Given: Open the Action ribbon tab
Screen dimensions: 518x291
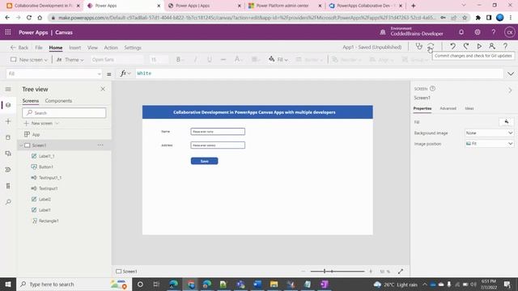Looking at the screenshot, I should pyautogui.click(x=111, y=48).
